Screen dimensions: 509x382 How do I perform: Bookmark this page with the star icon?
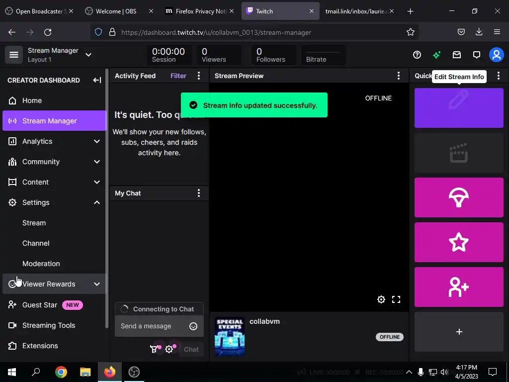(x=410, y=32)
